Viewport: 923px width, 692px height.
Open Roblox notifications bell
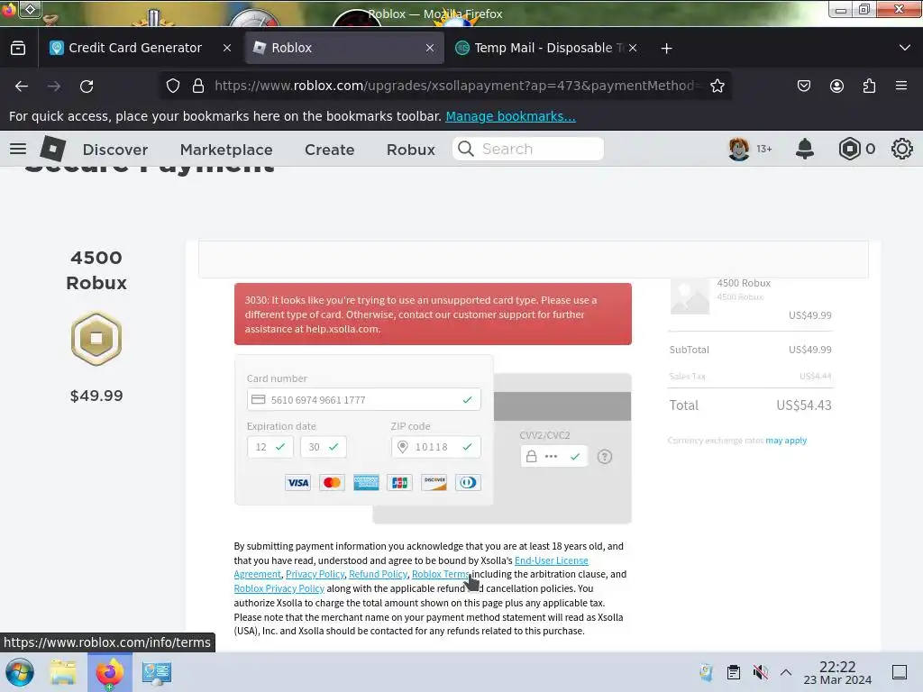pyautogui.click(x=805, y=149)
